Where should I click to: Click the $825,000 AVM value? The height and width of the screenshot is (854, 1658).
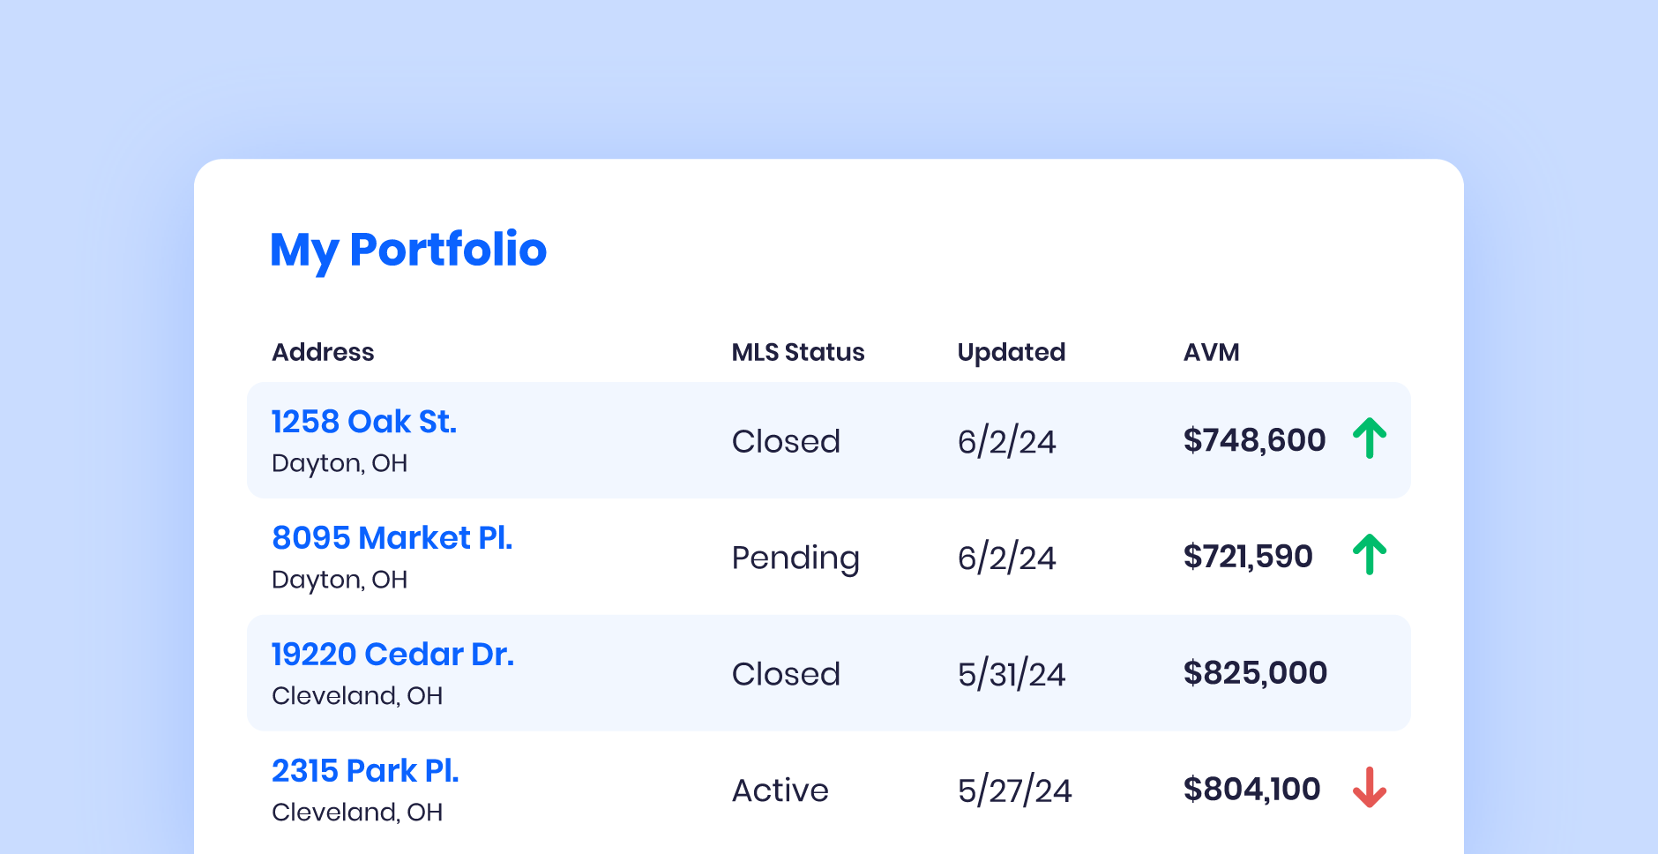point(1255,672)
